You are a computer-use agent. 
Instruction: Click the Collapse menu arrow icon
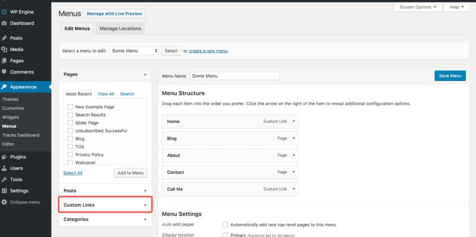tap(4, 202)
